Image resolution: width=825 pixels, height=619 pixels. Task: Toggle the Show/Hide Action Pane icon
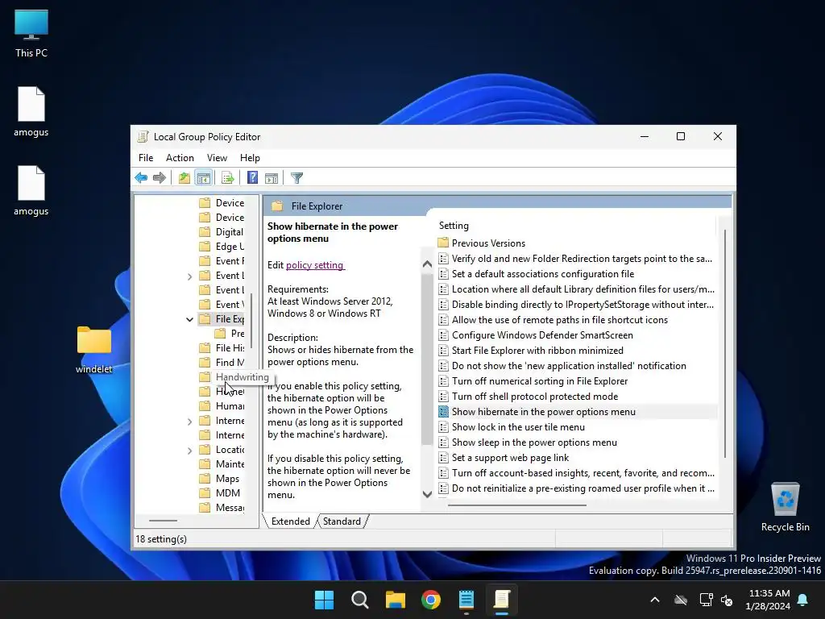272,178
